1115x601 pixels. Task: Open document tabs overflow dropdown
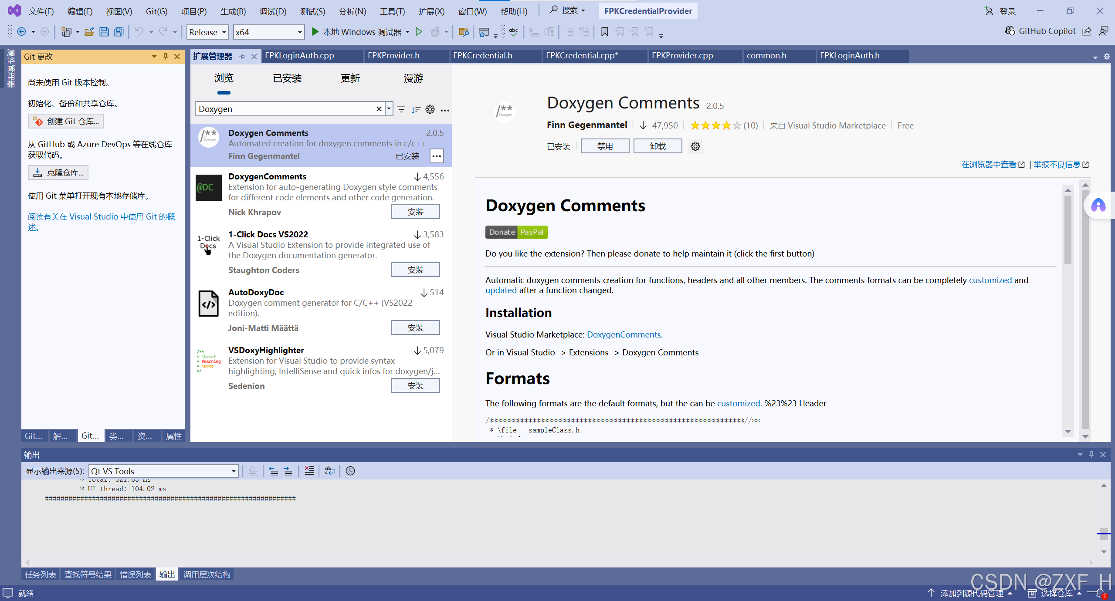pyautogui.click(x=1095, y=57)
